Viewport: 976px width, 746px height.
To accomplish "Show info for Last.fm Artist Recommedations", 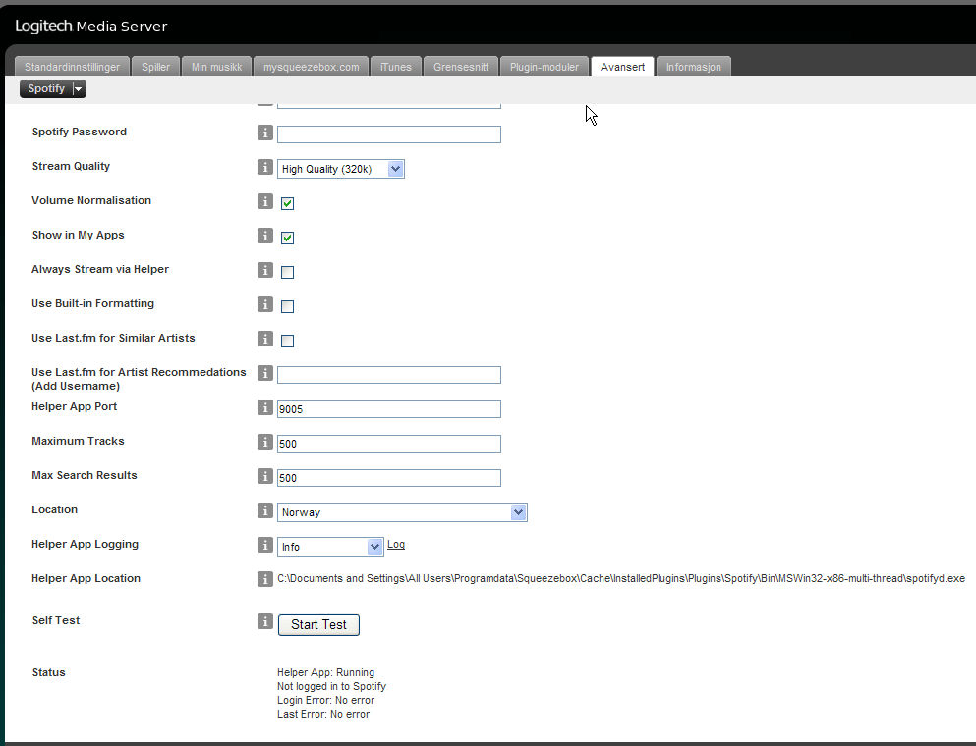I will click(x=265, y=373).
